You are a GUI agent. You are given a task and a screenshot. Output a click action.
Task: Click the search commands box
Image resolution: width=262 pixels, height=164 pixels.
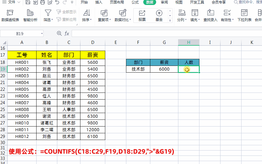coord(248,2)
